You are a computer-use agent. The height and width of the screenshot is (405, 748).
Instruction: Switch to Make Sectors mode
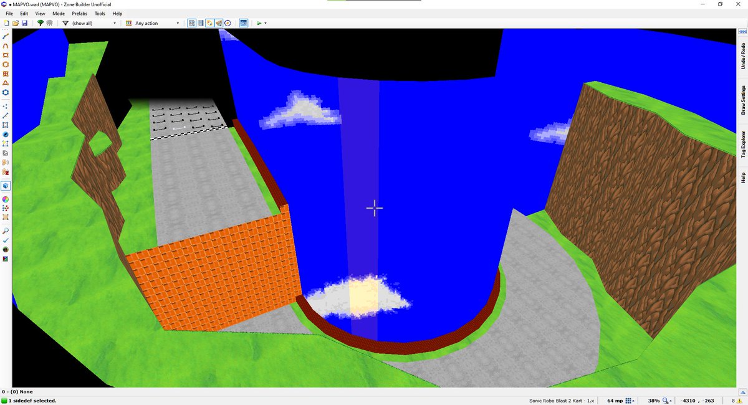(6, 143)
